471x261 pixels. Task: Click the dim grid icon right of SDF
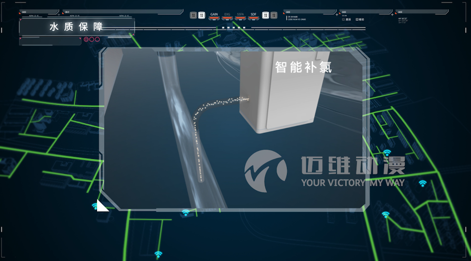pyautogui.click(x=274, y=15)
